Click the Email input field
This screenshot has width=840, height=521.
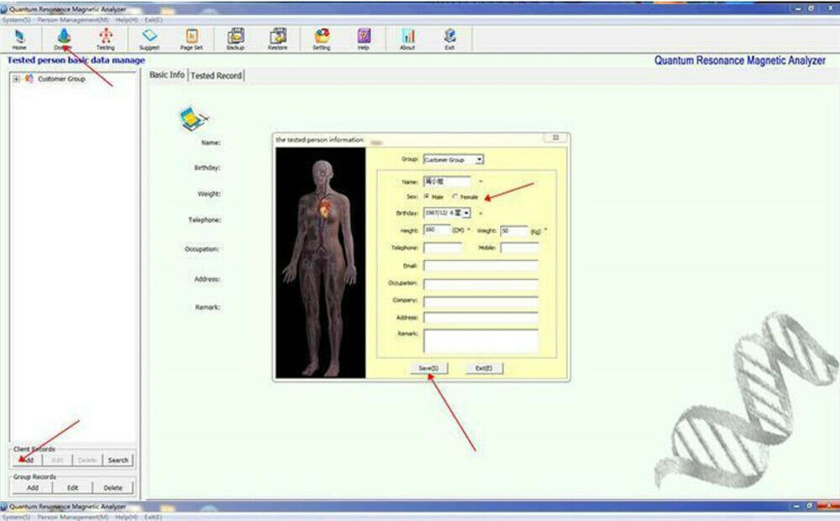480,265
